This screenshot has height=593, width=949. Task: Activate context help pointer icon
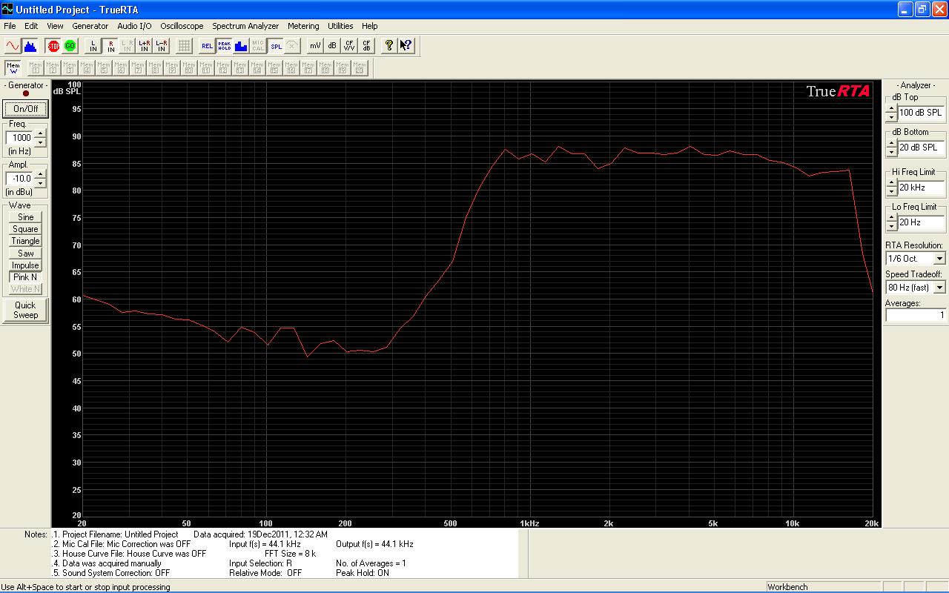406,46
